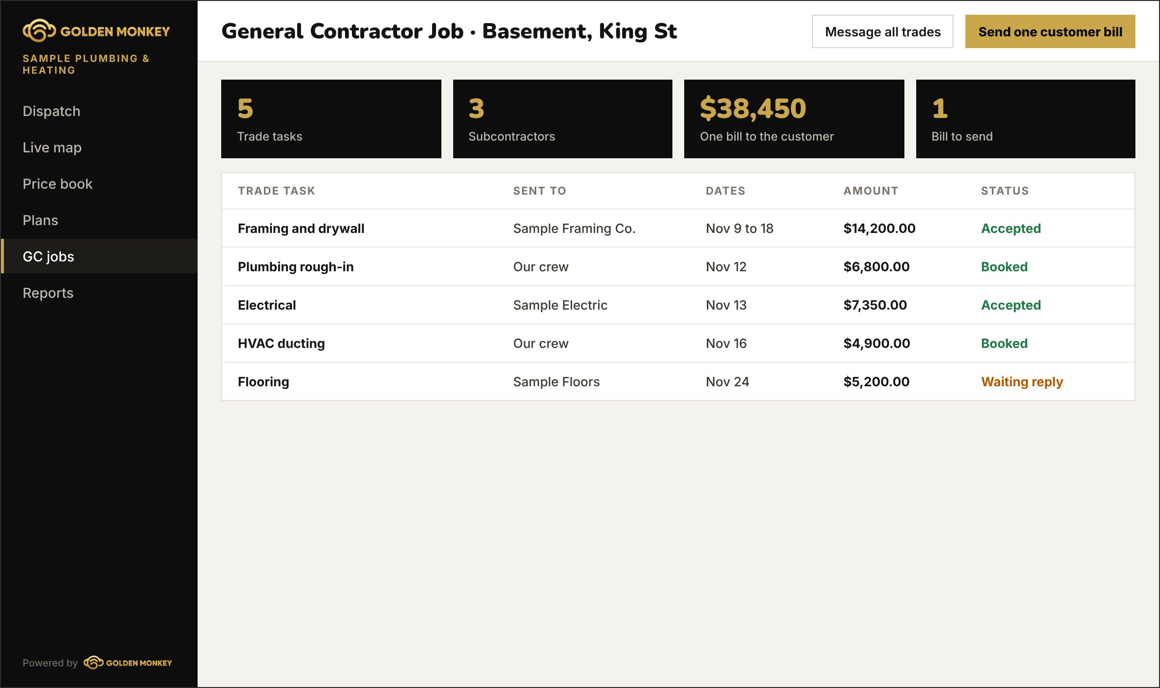The image size is (1160, 688).
Task: Open the Flooring task
Action: [263, 381]
